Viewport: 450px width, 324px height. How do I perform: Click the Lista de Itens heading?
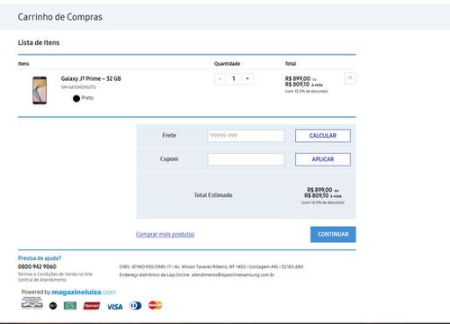pyautogui.click(x=39, y=42)
